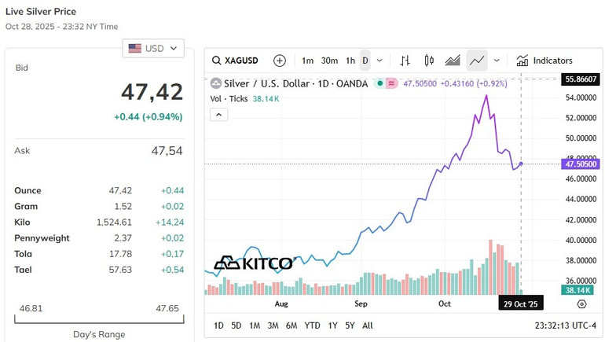Expand the chart style dropdown arrow
Viewport: 605px width, 342px height.
point(497,61)
